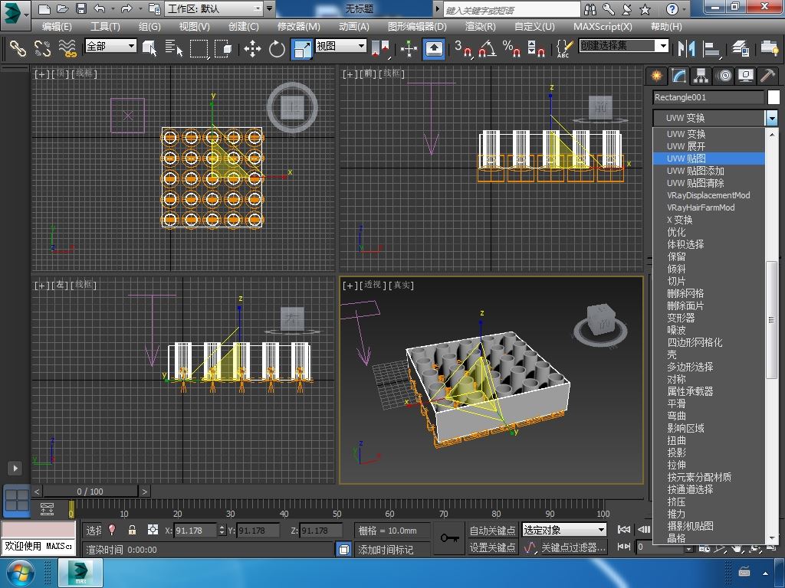
Task: Open the Mirror tool
Action: pos(685,48)
